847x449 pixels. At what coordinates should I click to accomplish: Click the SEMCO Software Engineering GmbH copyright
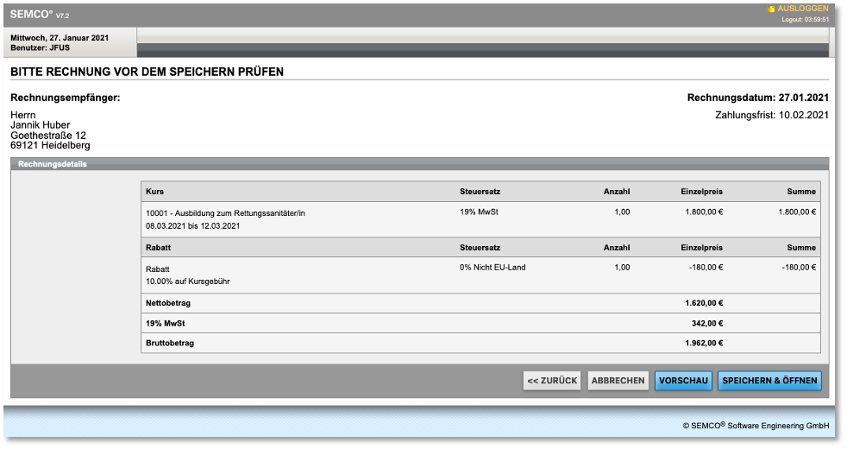point(756,426)
